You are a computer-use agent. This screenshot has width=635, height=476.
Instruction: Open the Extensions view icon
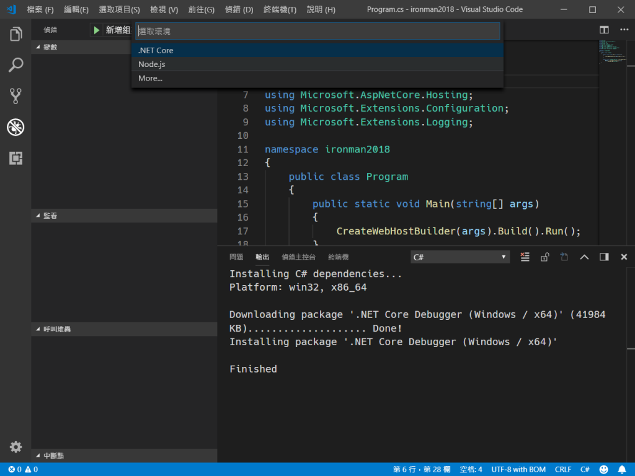click(x=16, y=158)
